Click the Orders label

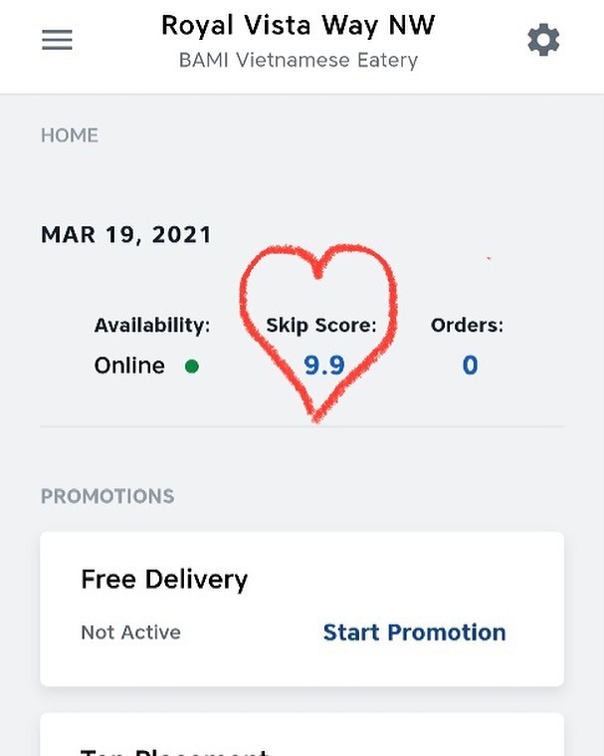467,325
